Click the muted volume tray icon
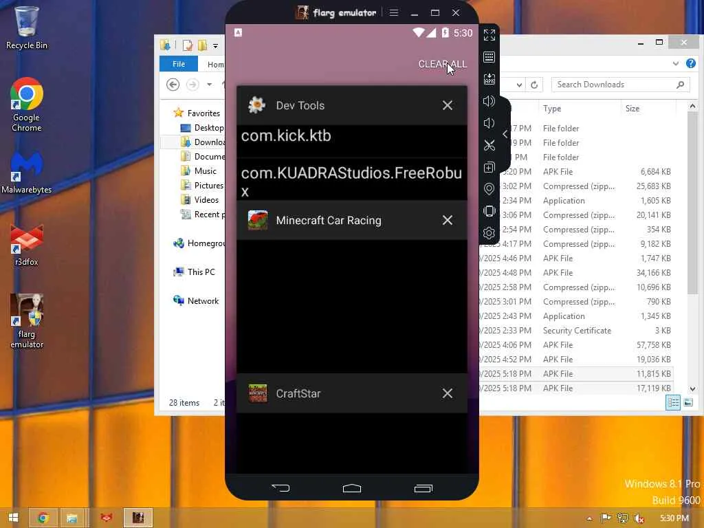Screen dimensions: 704x528 point(639,518)
